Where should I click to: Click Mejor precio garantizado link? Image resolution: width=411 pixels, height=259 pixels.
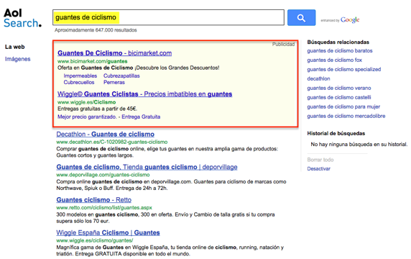point(87,117)
